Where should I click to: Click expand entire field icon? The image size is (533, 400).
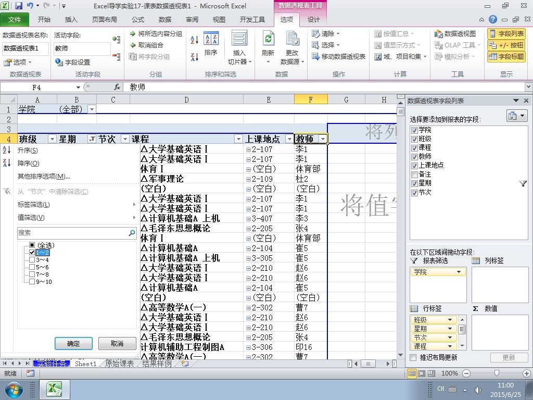(x=116, y=40)
